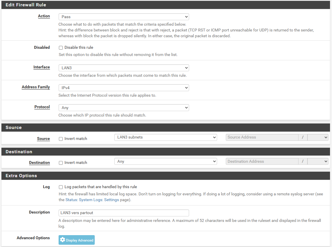332x247 pixels.
Task: Toggle Invert match for Source
Action: (61, 139)
